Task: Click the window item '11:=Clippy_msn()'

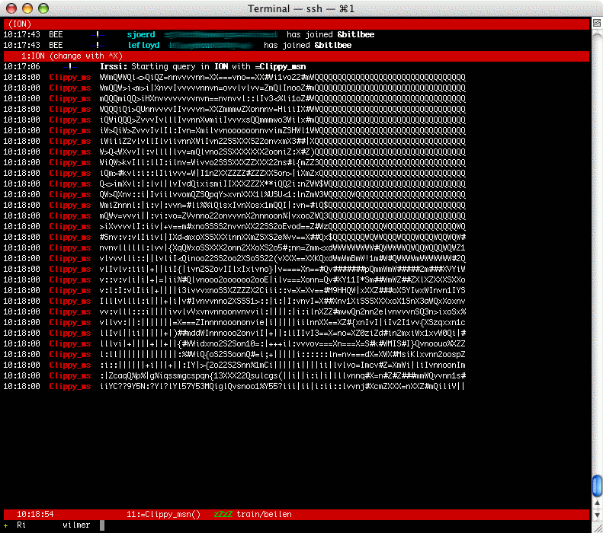Action: [x=163, y=514]
